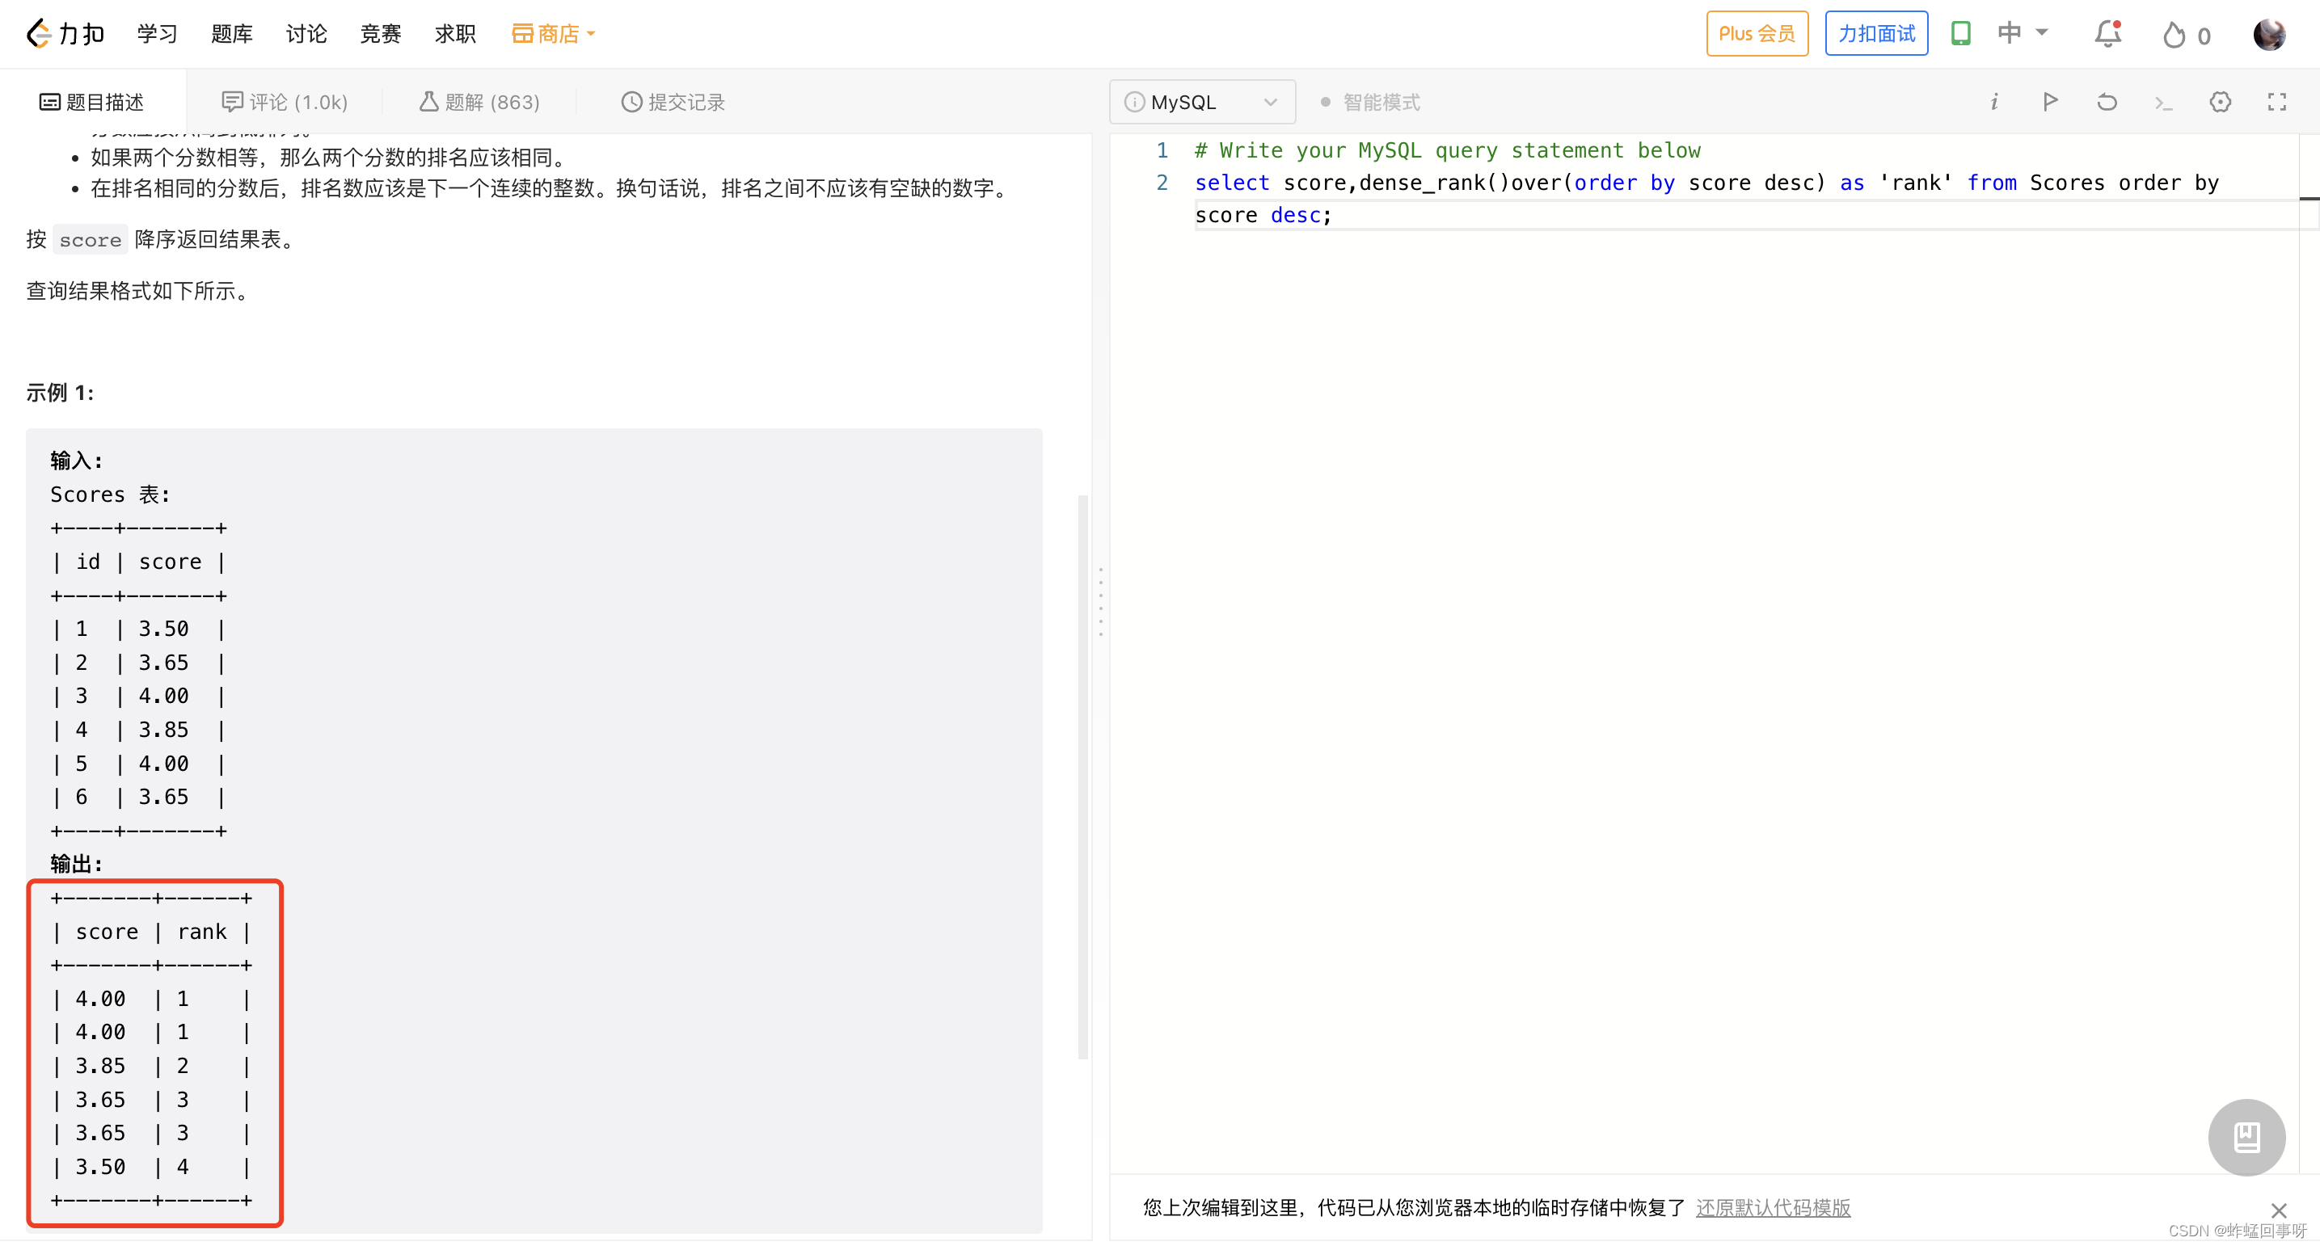Open editor settings gear icon

point(2220,102)
